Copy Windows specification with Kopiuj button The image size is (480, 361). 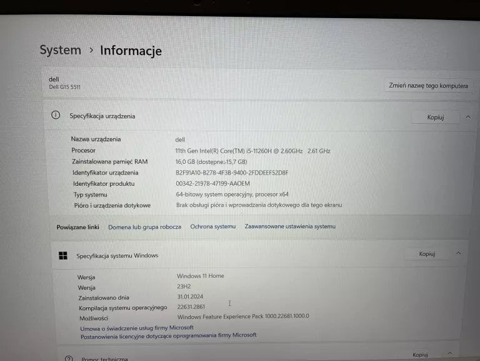point(427,254)
